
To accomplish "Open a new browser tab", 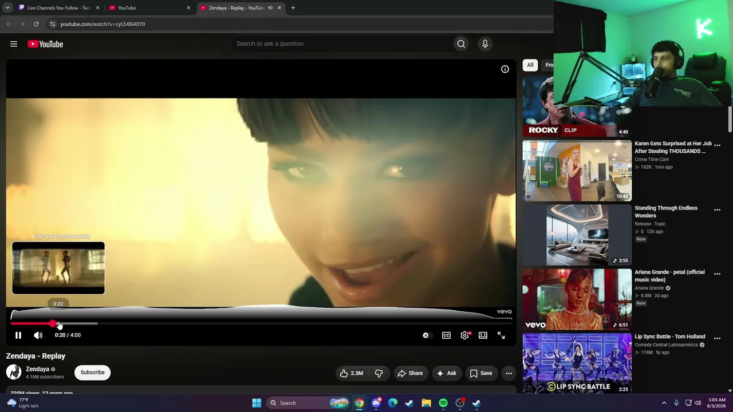I will [293, 8].
